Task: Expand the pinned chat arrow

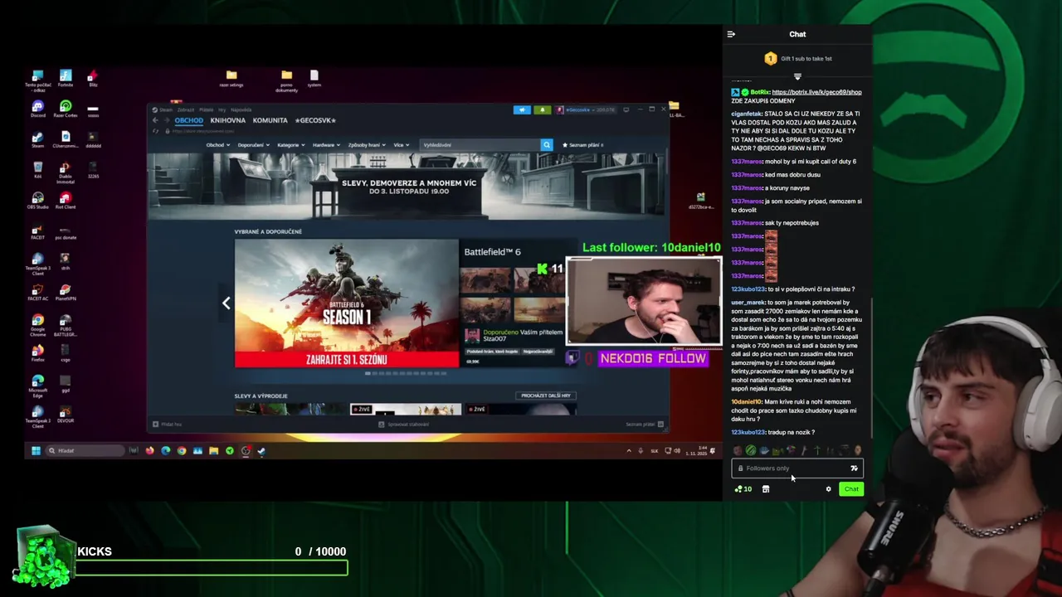Action: (x=797, y=77)
